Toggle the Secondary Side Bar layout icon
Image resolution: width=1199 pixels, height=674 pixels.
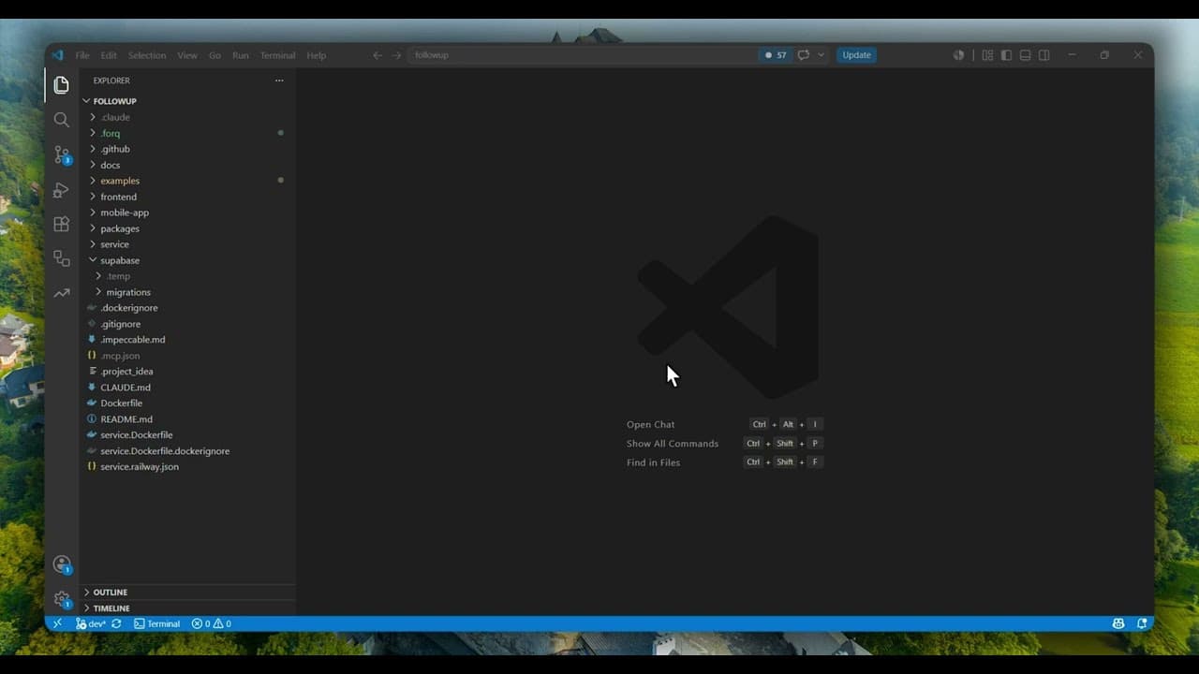[x=1044, y=55]
